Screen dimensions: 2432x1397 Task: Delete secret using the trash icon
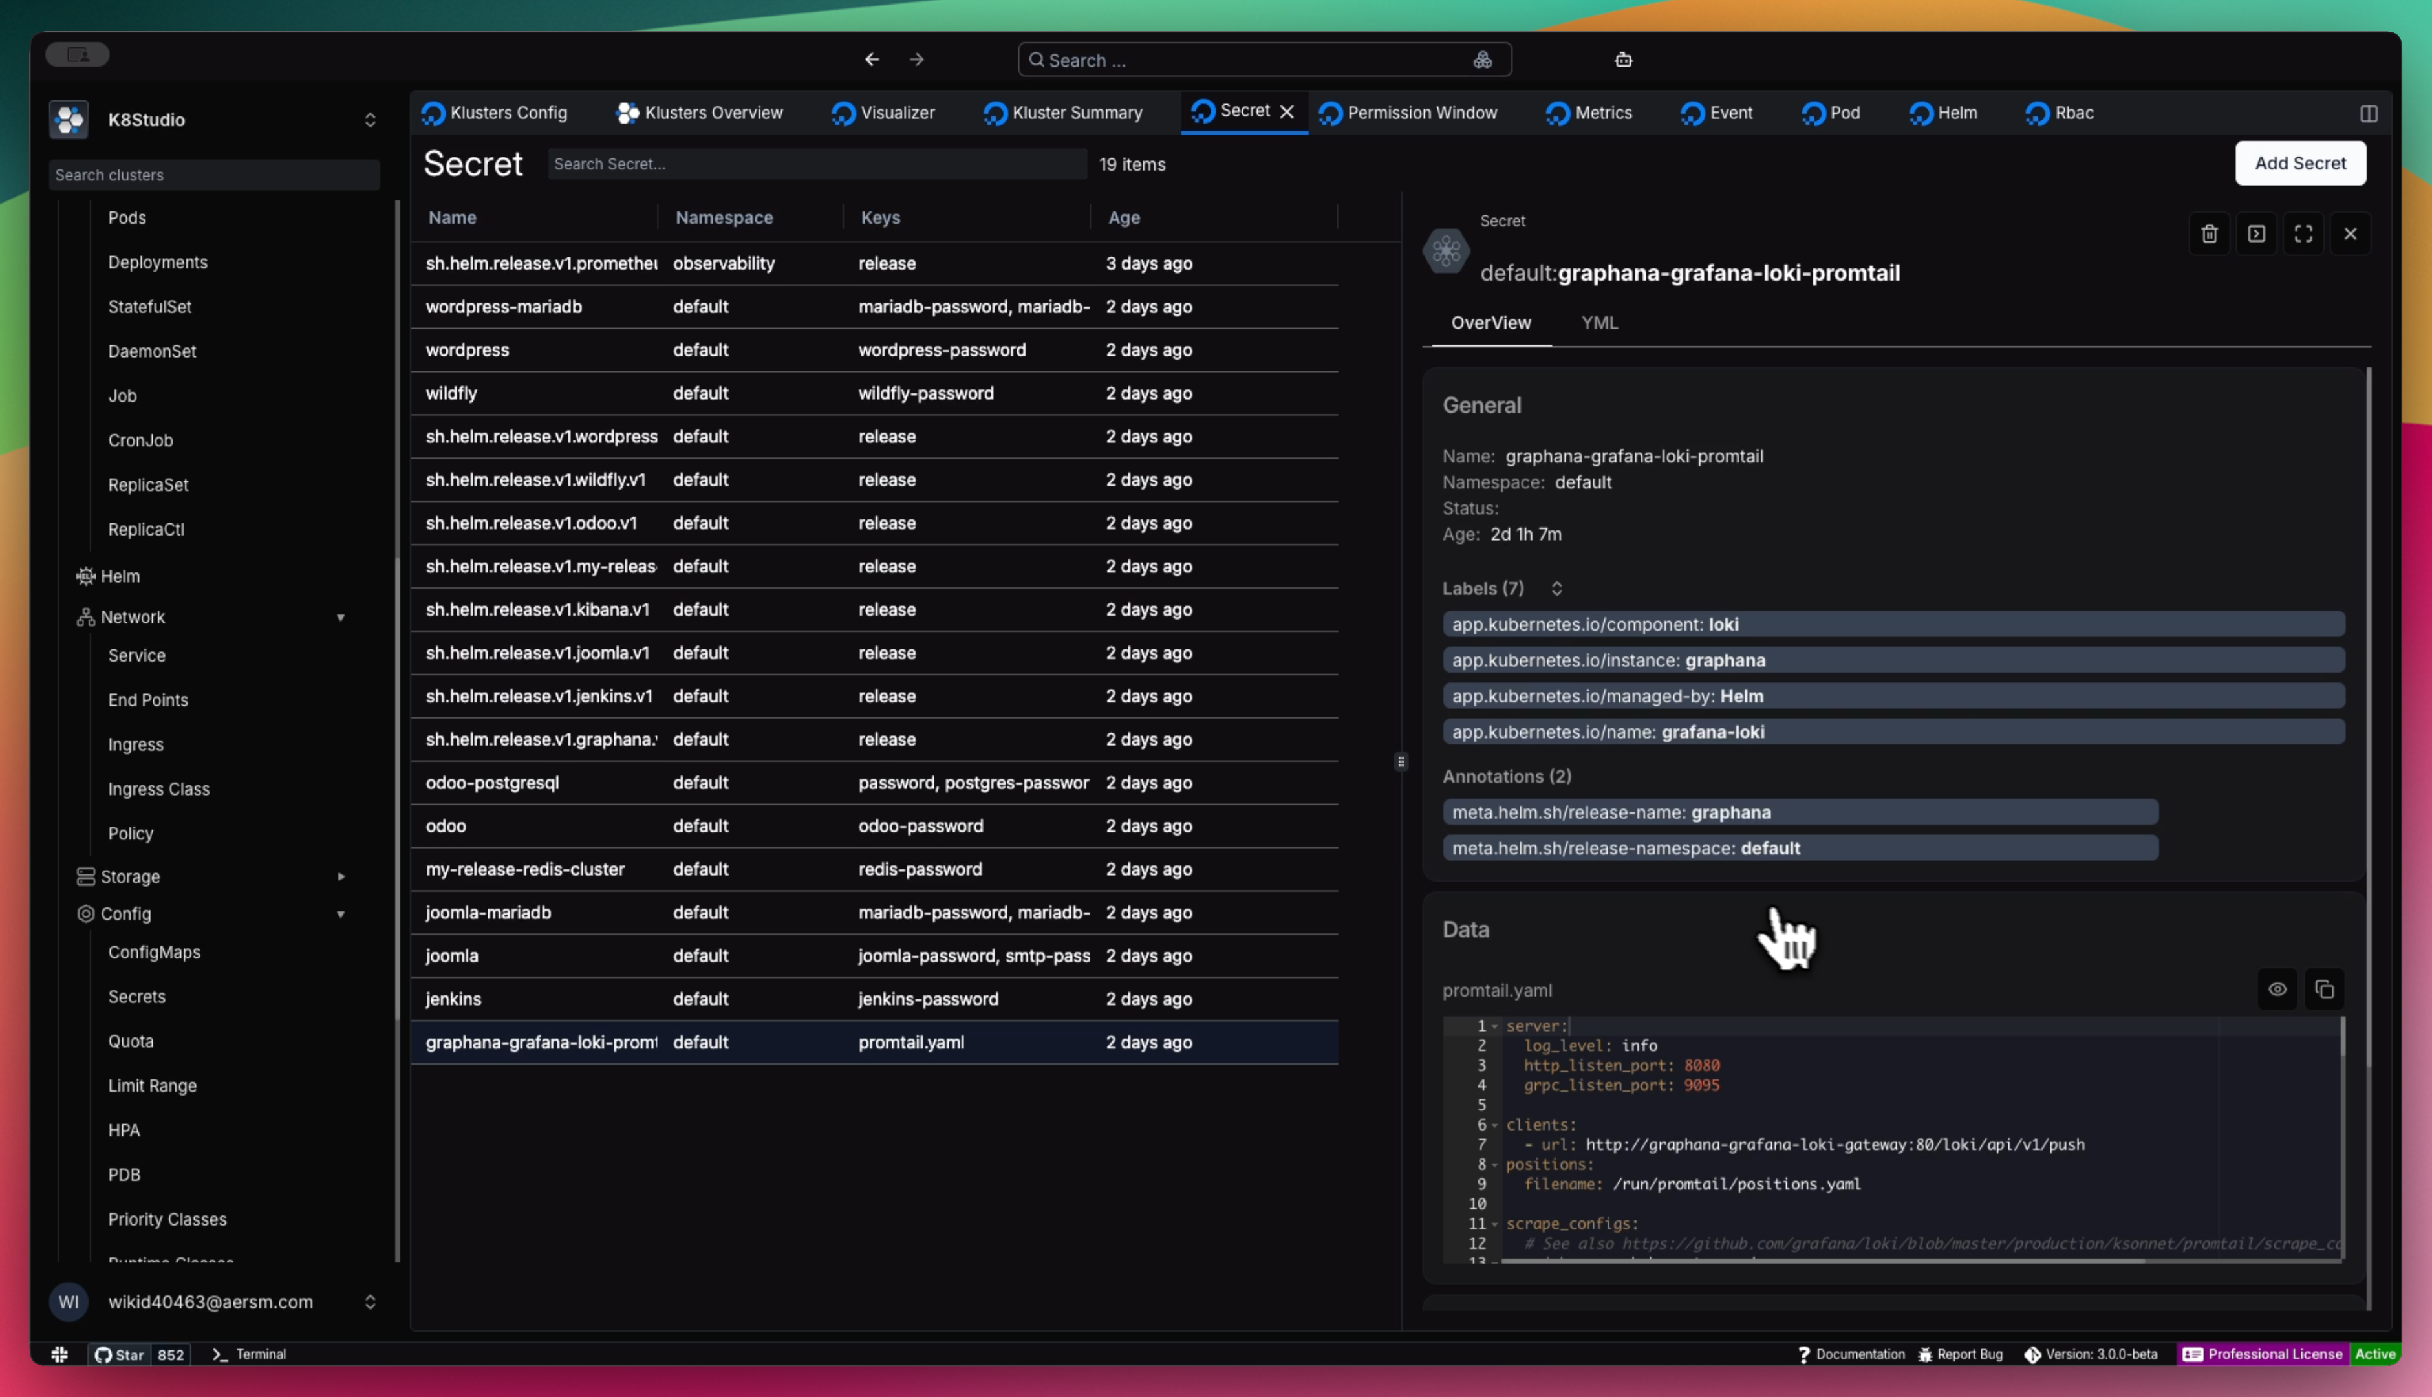2208,233
